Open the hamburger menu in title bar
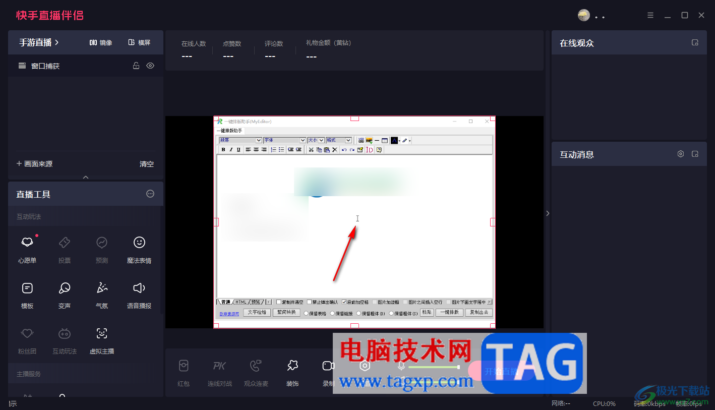Viewport: 715px width, 410px height. click(x=650, y=15)
